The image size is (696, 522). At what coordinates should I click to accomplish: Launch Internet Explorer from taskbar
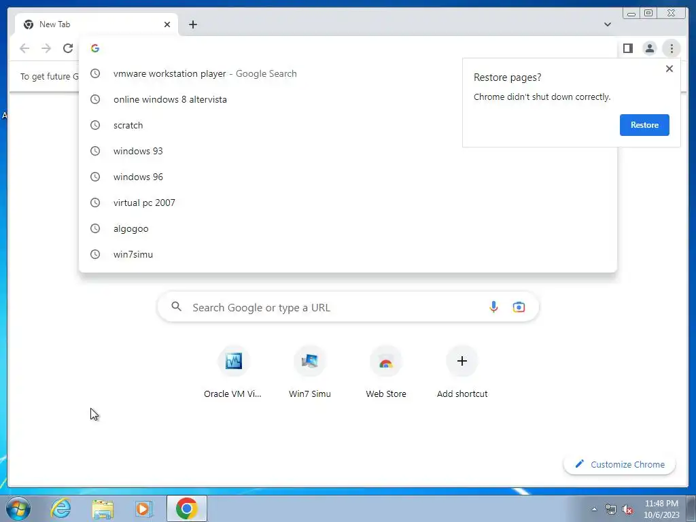coord(60,508)
